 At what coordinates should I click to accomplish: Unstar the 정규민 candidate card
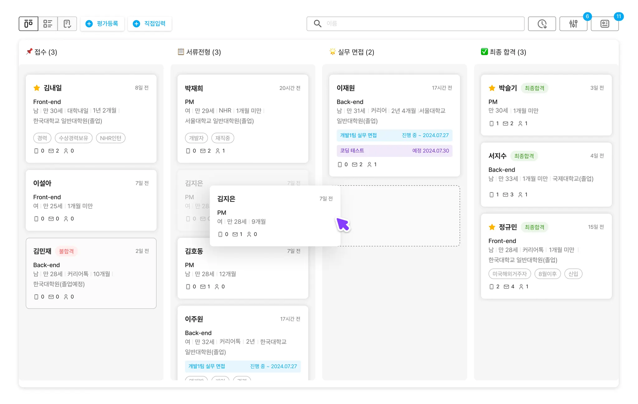(492, 227)
